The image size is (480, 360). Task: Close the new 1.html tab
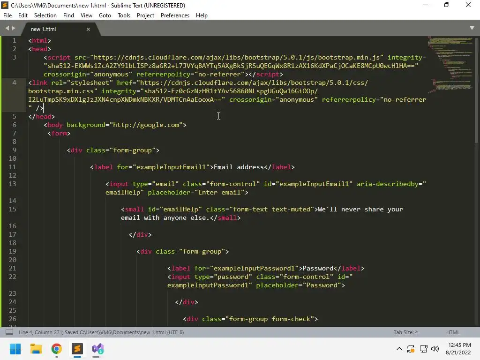pos(88,30)
